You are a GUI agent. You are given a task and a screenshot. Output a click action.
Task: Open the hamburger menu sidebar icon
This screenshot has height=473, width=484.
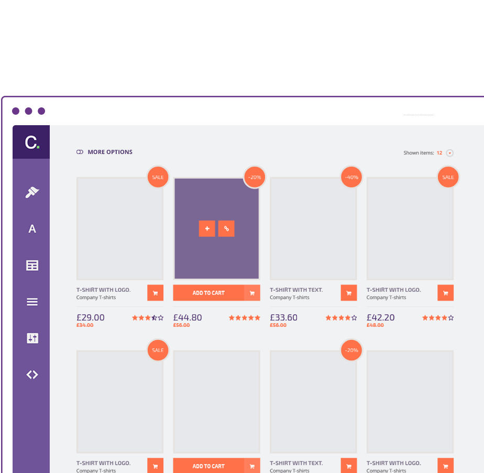click(x=32, y=302)
